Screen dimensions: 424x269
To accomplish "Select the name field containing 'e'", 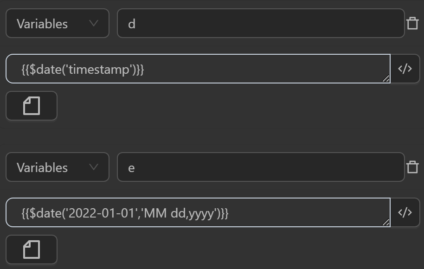I will 260,167.
